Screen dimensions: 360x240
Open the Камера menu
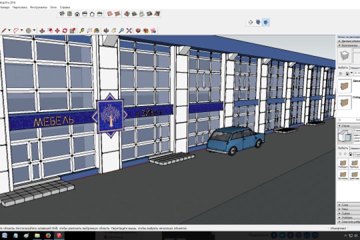(4, 7)
